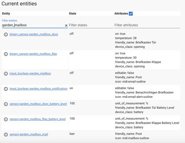
Task: Click 'friendly_name: Briefkasten Klappe' attribute
Action: click(x=138, y=62)
